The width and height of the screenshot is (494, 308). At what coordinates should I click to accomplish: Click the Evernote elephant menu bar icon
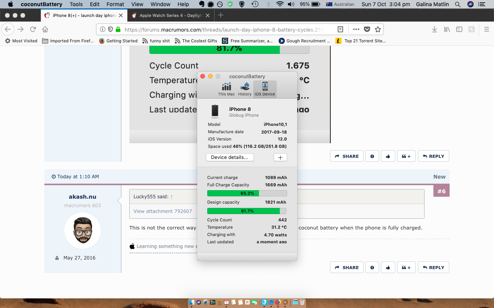(202, 4)
